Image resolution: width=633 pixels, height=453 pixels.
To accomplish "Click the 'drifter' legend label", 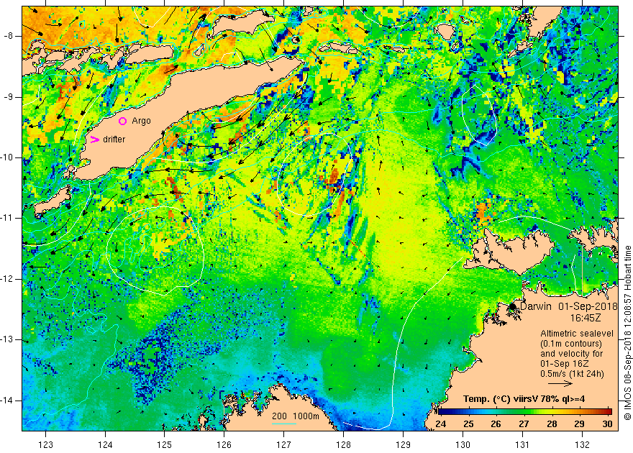I will 114,139.
